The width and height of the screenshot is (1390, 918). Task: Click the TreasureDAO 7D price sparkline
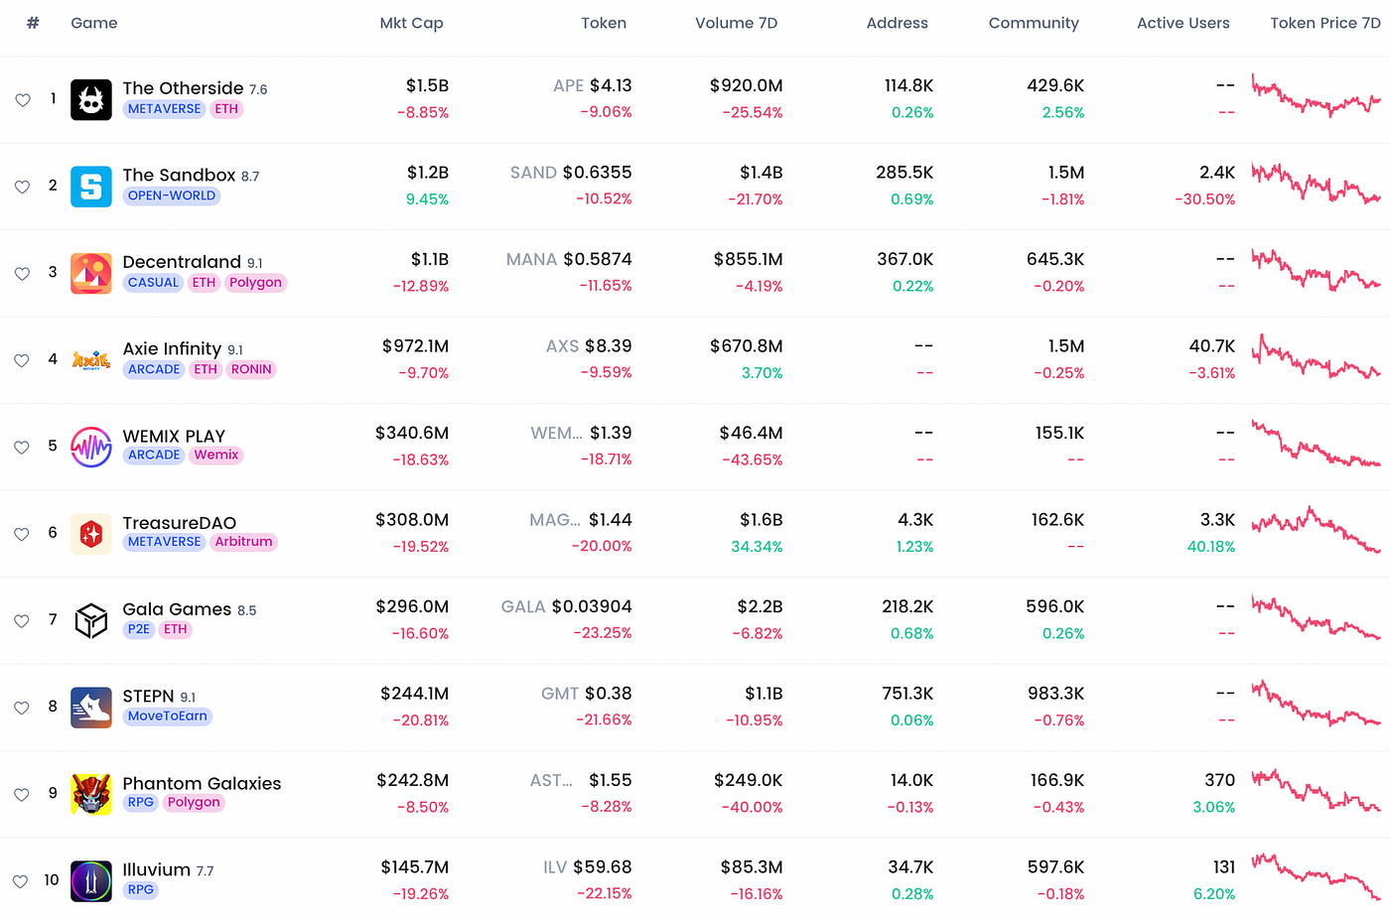pyautogui.click(x=1316, y=530)
